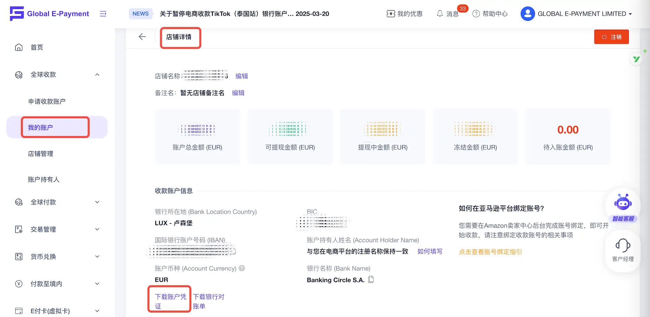The height and width of the screenshot is (317, 650).
Task: Click 下载账户凭证 link
Action: click(x=171, y=301)
